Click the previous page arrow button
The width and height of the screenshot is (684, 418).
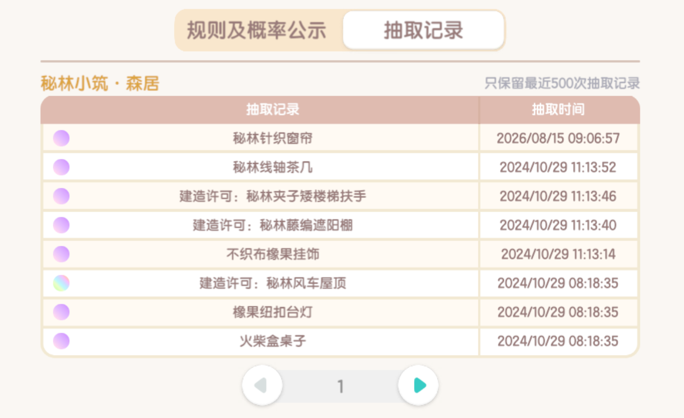tap(262, 385)
